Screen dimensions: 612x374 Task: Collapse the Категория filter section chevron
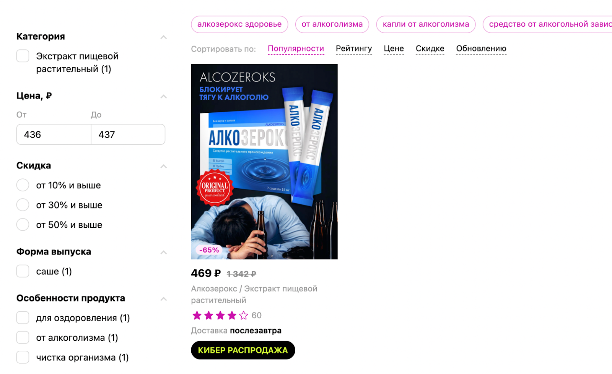[x=164, y=37]
